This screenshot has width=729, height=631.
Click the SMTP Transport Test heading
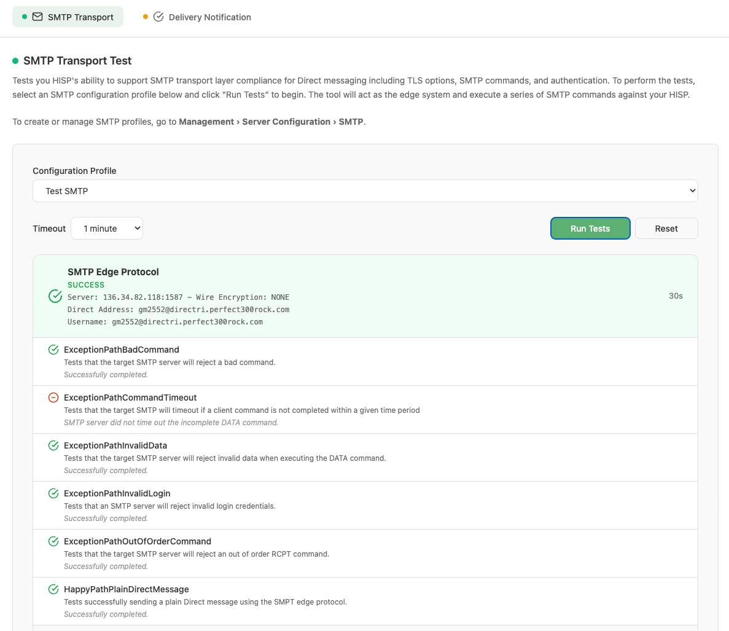click(77, 61)
